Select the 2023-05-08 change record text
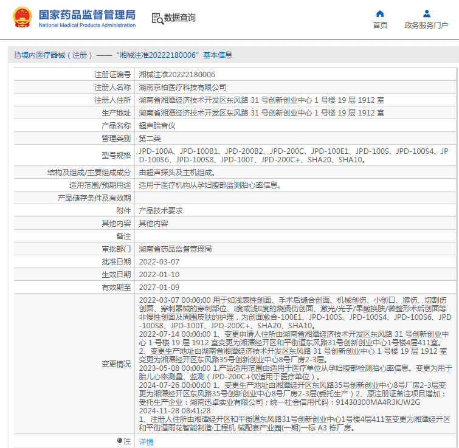This screenshot has width=459, height=448. pyautogui.click(x=295, y=372)
